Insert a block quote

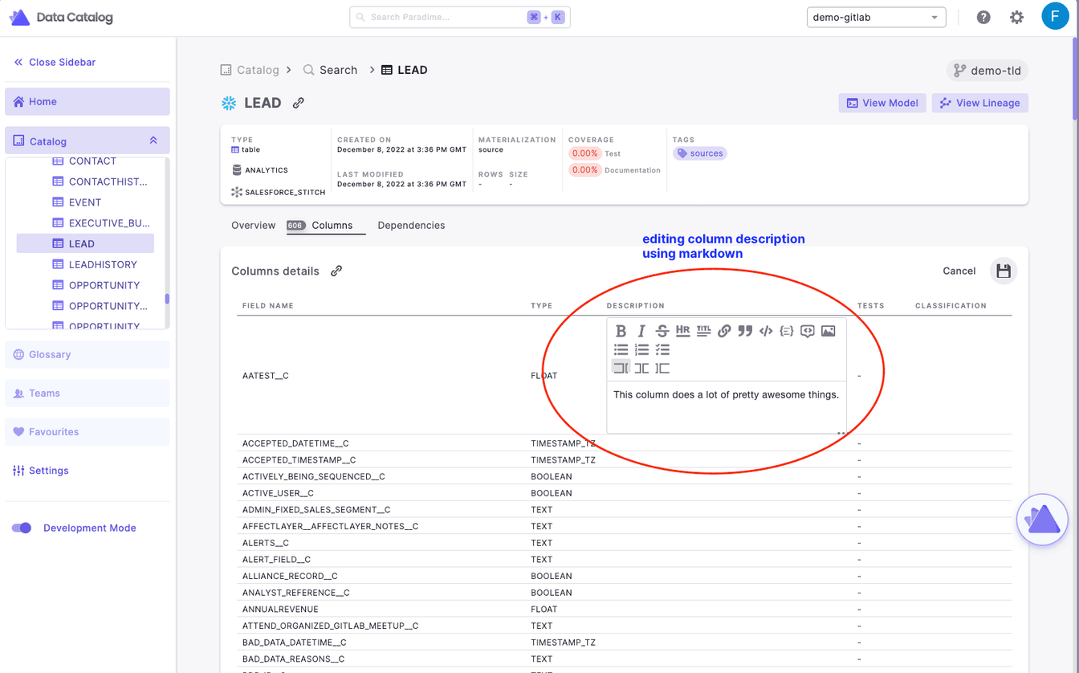[x=745, y=331]
